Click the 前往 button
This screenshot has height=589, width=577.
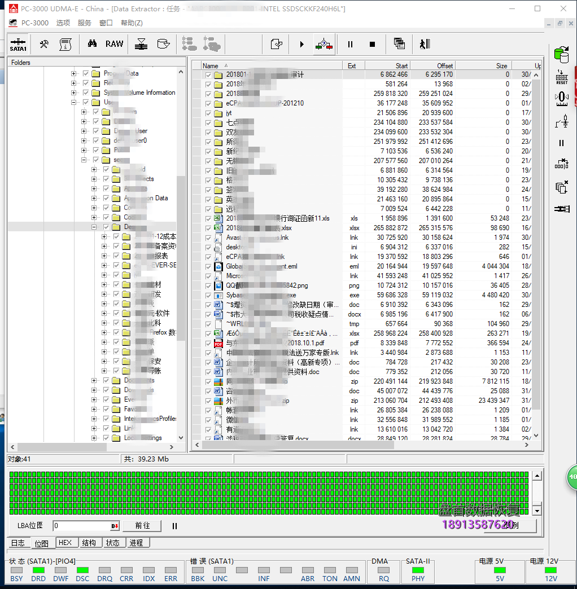(143, 526)
